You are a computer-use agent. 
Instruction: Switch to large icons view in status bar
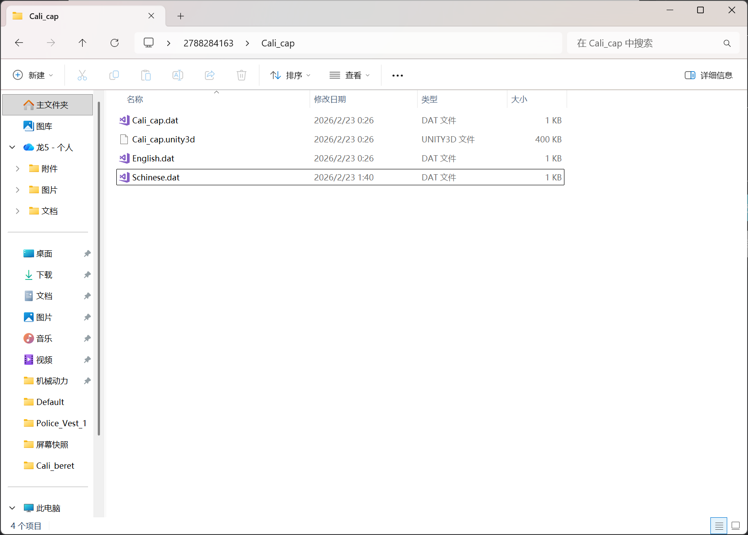coord(736,526)
